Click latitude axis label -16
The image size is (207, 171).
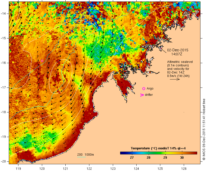3,63
